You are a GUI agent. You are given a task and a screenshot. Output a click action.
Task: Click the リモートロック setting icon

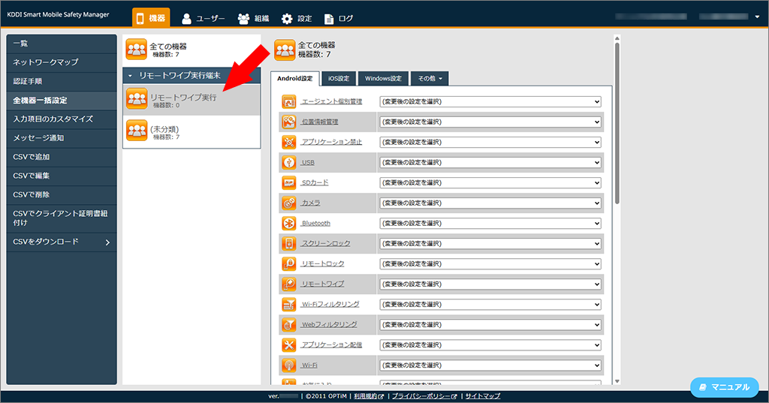[x=289, y=263]
